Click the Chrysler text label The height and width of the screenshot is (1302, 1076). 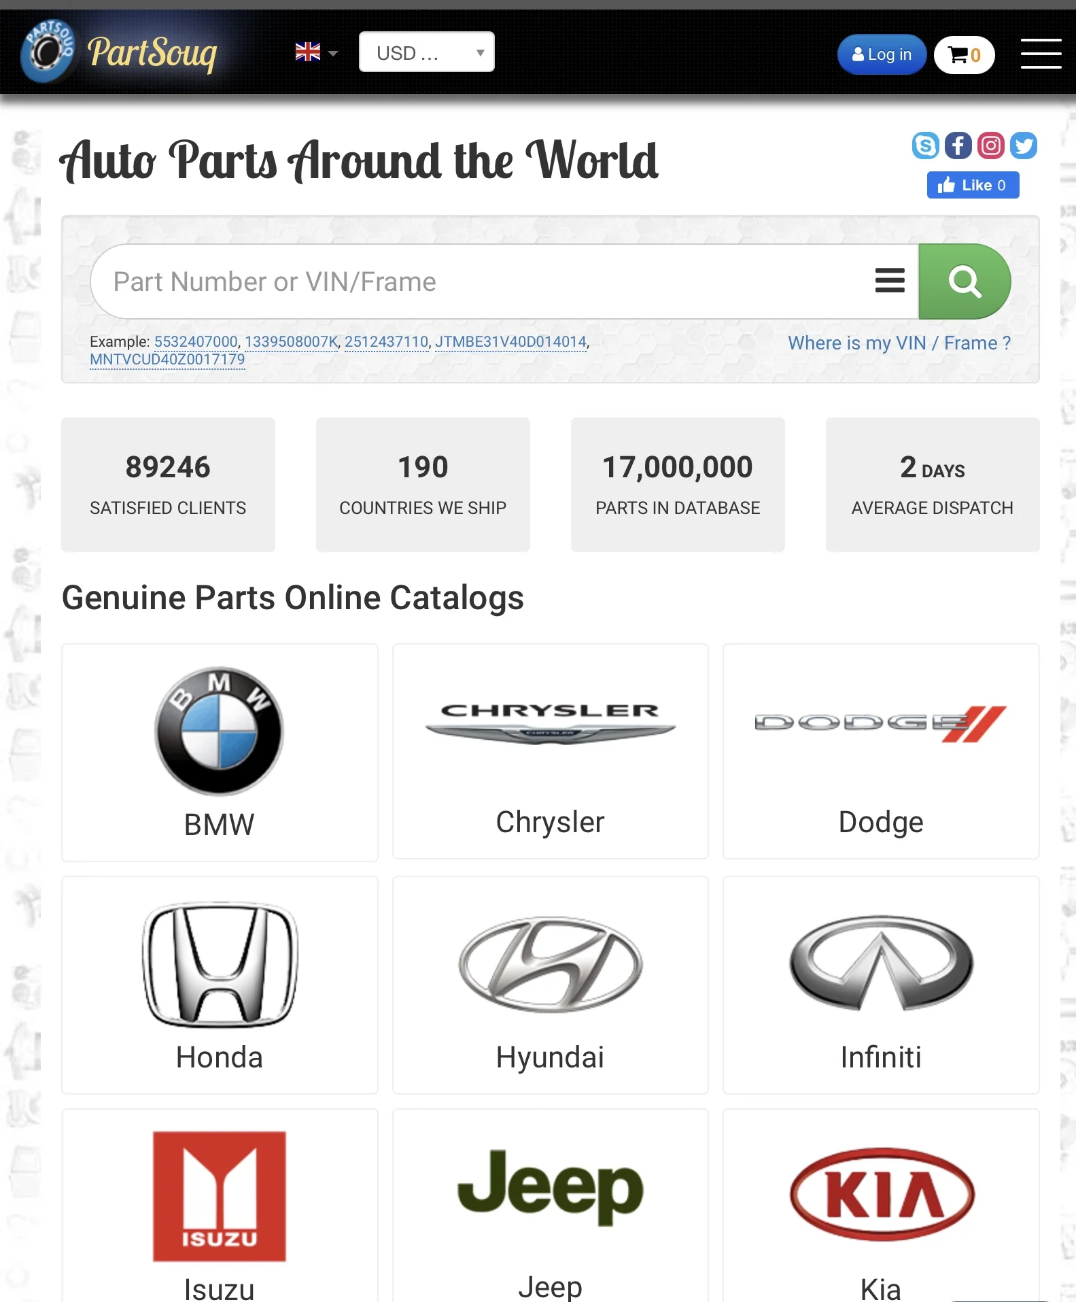pyautogui.click(x=550, y=823)
